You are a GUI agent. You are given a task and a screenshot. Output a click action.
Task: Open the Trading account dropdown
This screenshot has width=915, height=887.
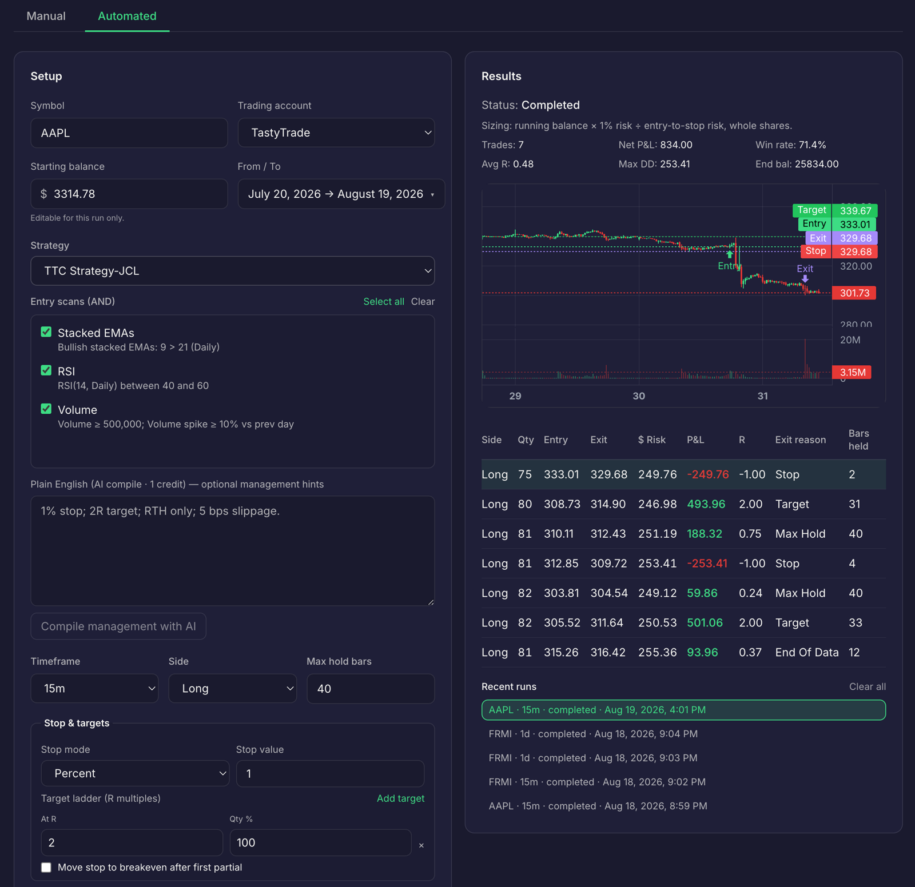point(336,133)
